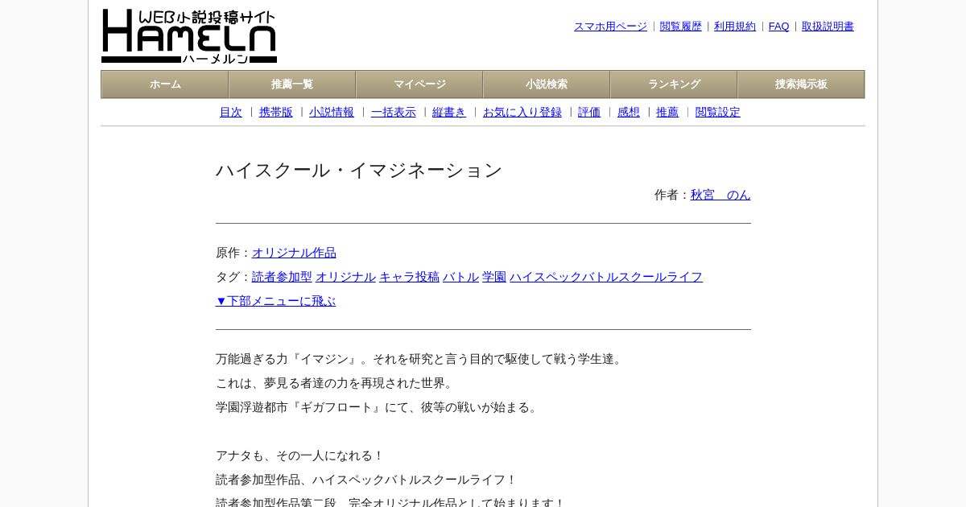Click the Hameln site logo
966x507 pixels.
tap(189, 36)
